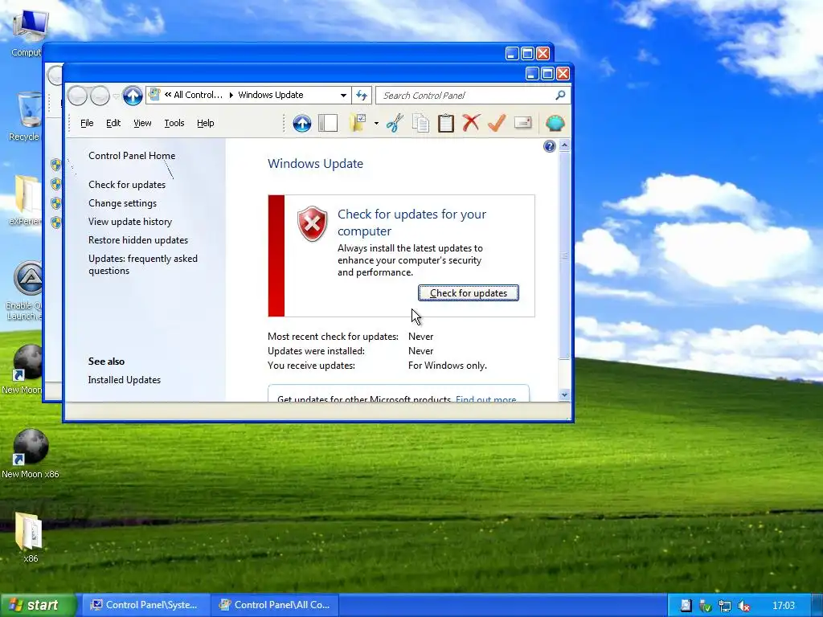Click the toolbar Up one level icon
The height and width of the screenshot is (617, 823).
click(x=302, y=123)
